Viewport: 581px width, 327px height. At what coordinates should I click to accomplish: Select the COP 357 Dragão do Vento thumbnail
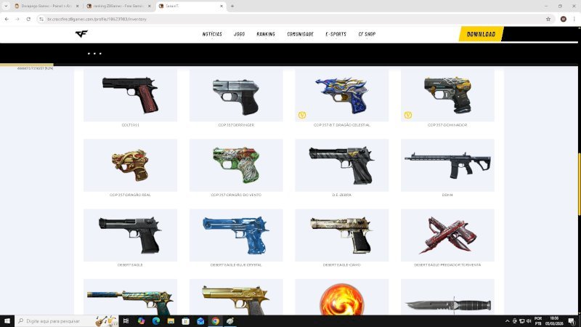pos(236,166)
